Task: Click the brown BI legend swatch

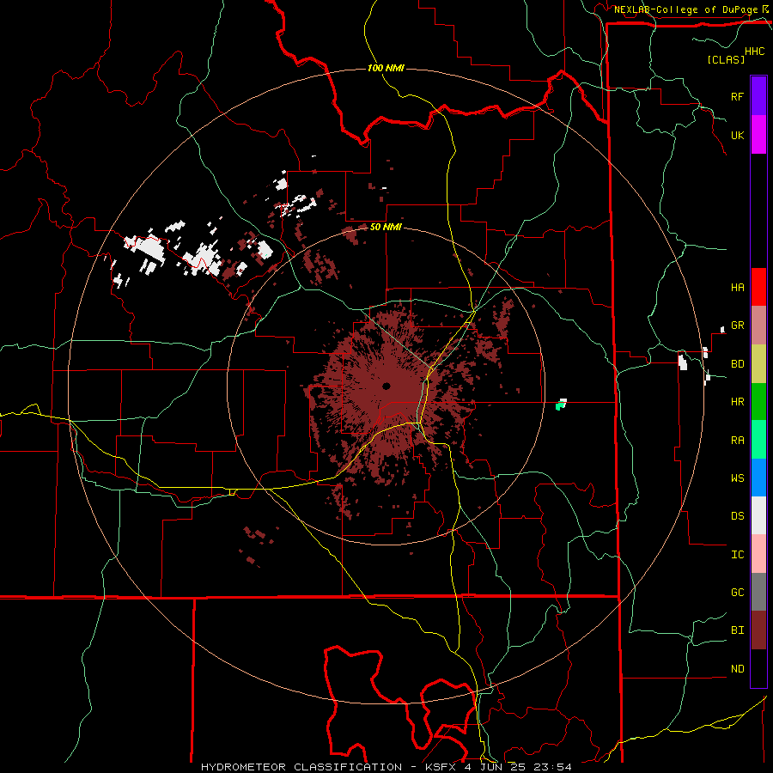Action: [x=758, y=630]
